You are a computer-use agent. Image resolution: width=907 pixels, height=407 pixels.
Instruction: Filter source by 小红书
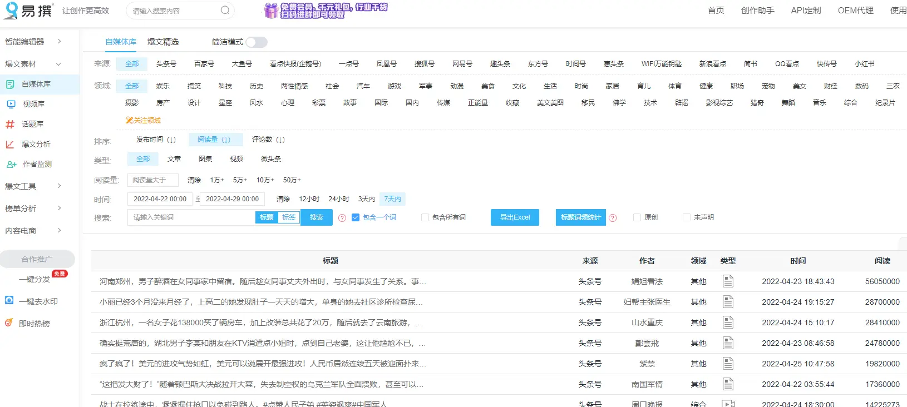[864, 64]
